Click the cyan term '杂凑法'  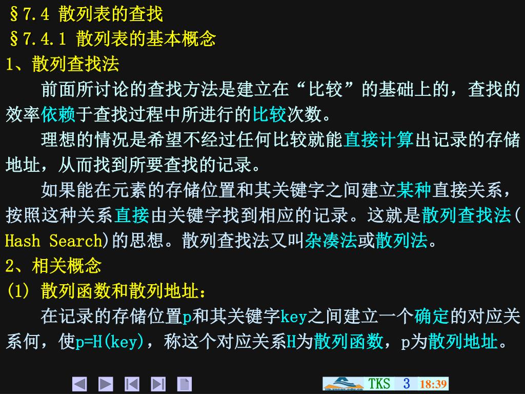(331, 241)
